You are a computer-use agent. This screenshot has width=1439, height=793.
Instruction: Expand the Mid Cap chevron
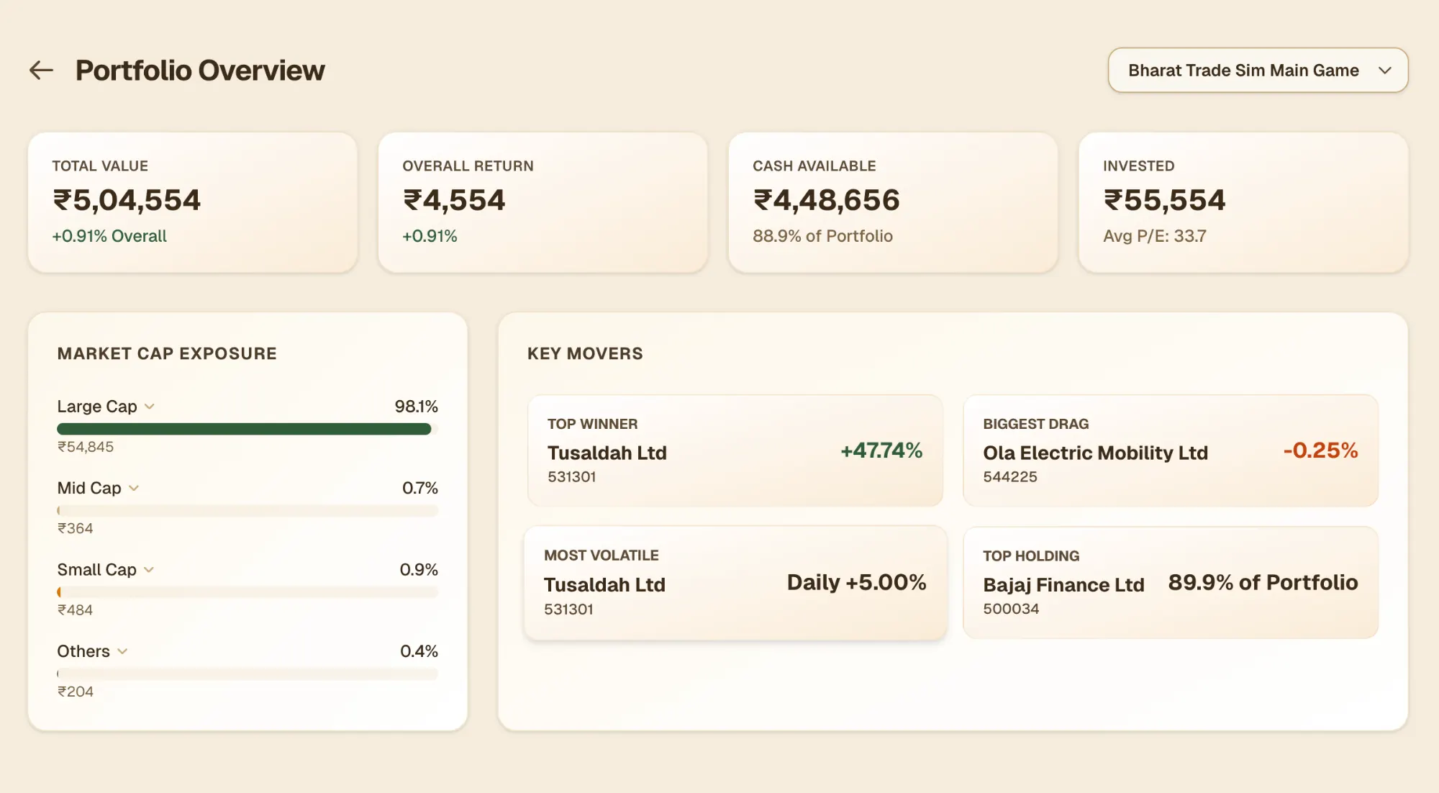(134, 488)
